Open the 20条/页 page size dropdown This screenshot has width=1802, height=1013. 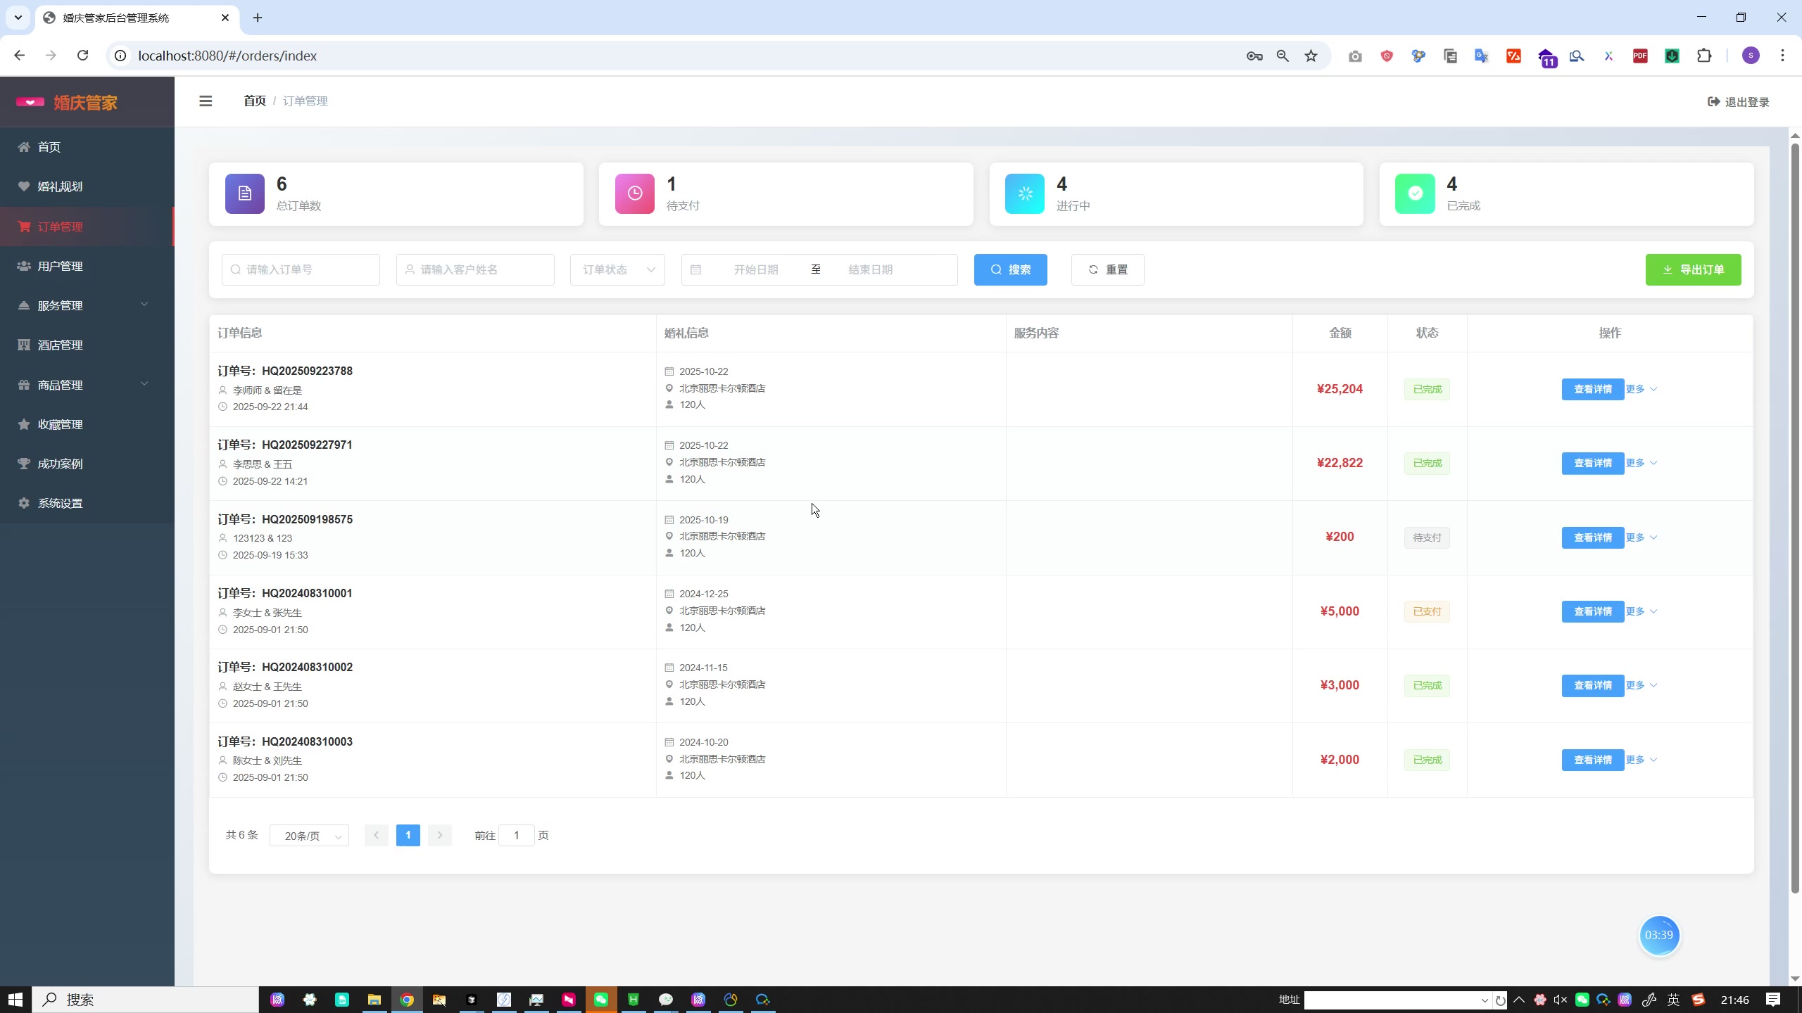[x=309, y=836]
